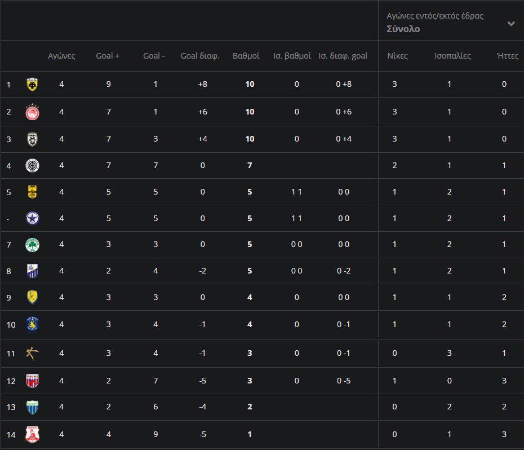524x450 pixels.
Task: Open the Σύνολο home/away selector
Action: pos(403,29)
